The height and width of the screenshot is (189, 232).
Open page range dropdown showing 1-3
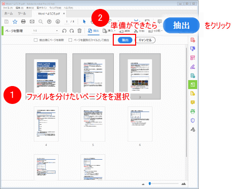[x=45, y=31]
